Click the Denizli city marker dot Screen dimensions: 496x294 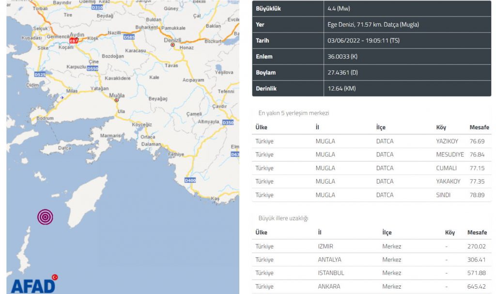[x=172, y=44]
